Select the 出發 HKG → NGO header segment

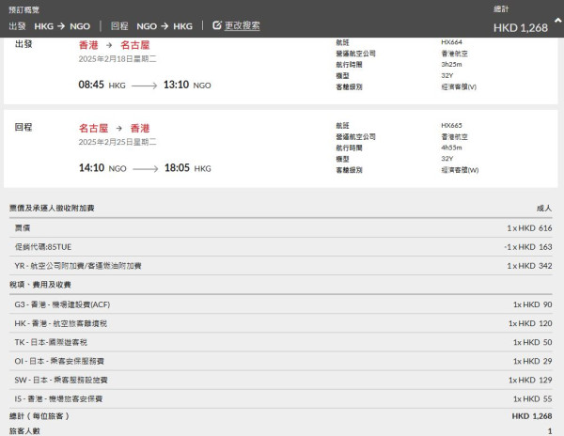click(x=49, y=25)
